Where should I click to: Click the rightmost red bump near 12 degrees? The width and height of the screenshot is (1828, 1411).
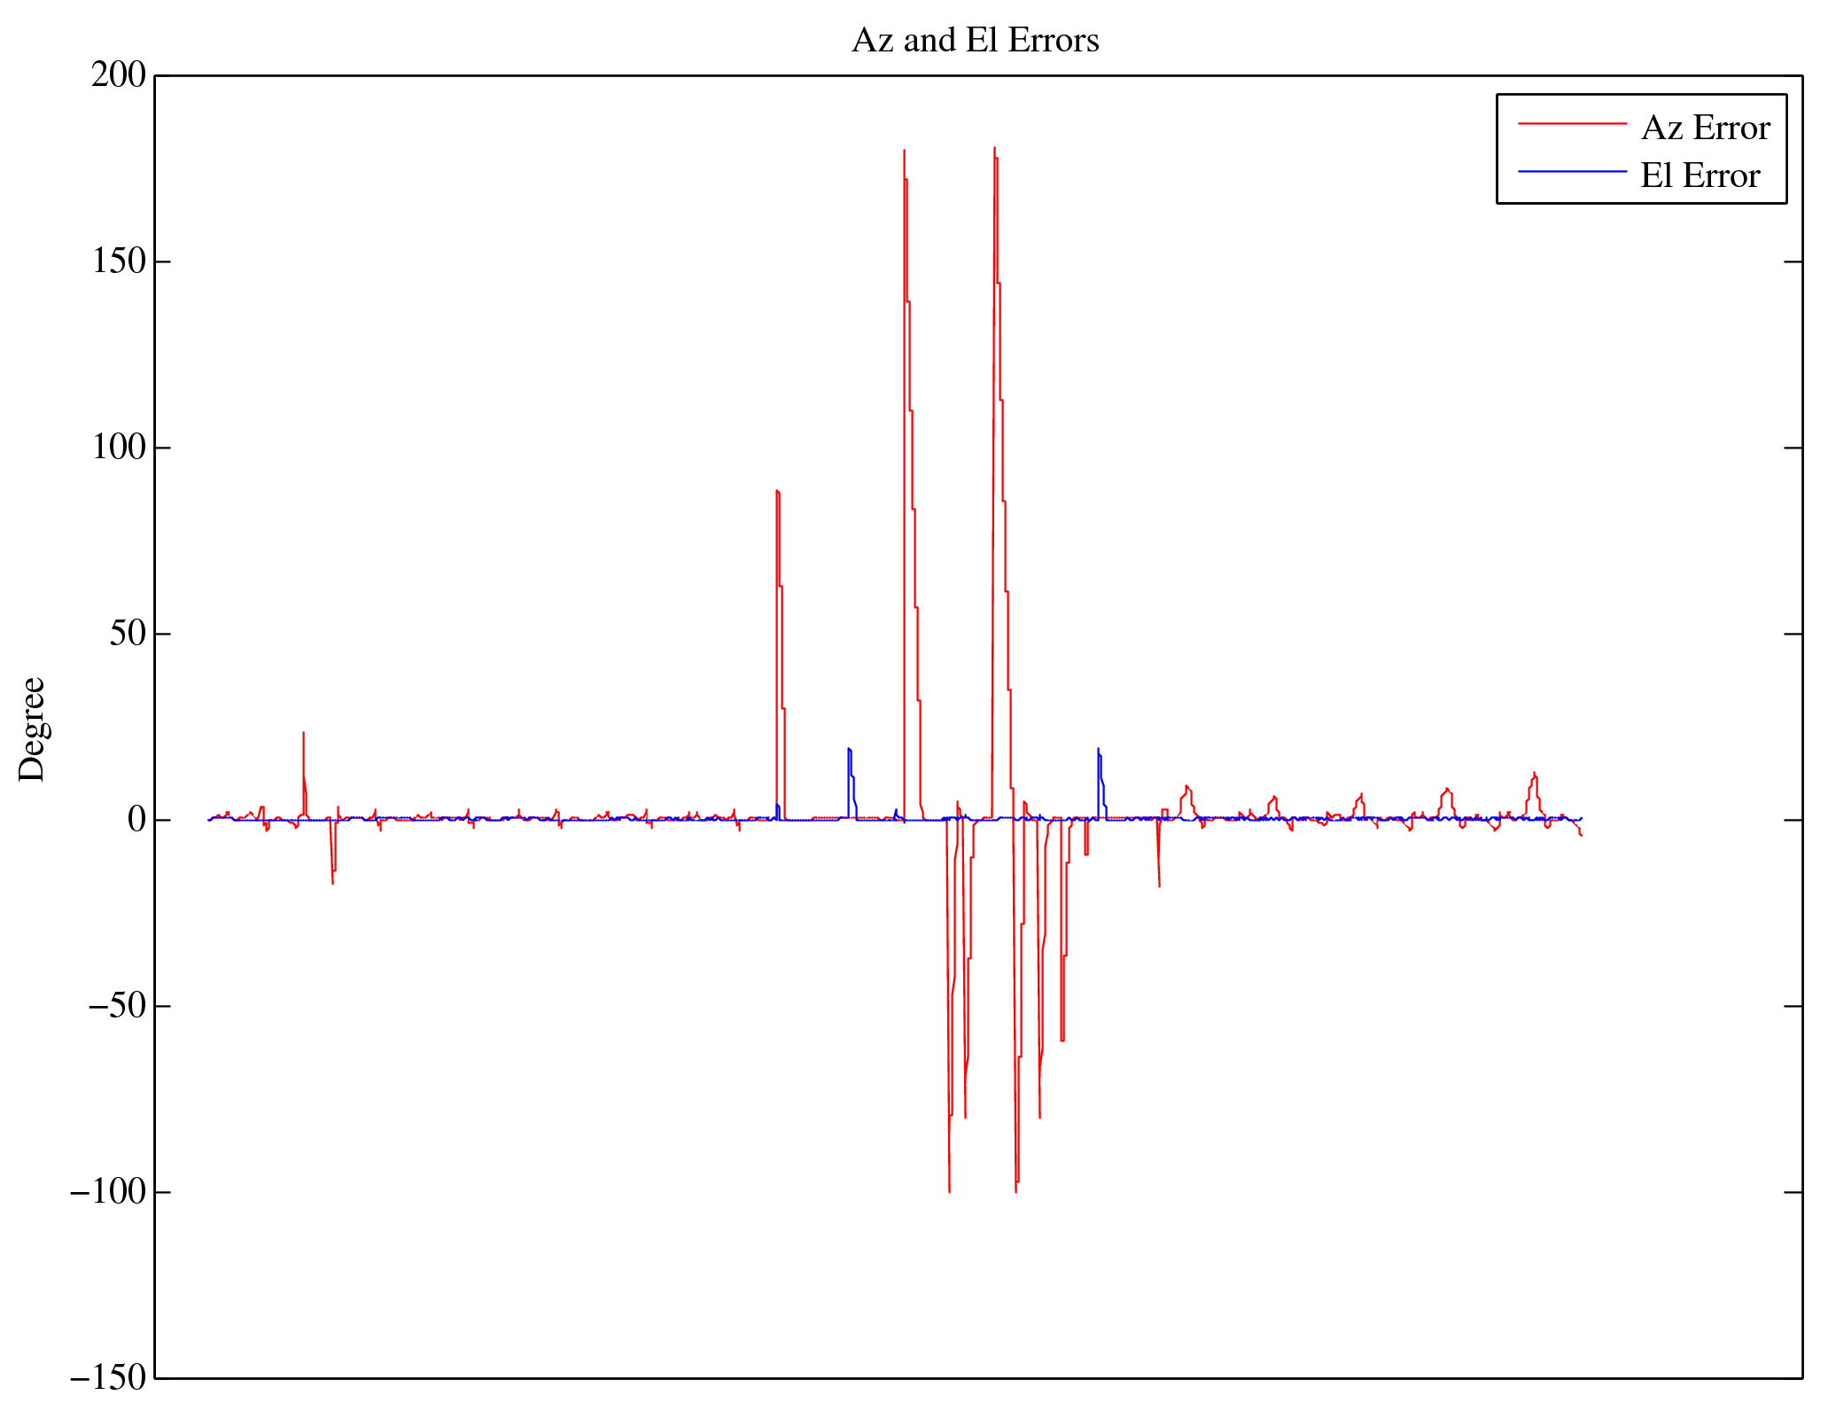(x=1534, y=774)
